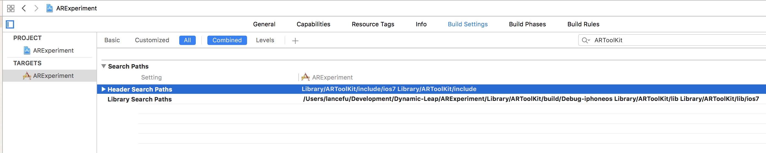This screenshot has width=766, height=153.
Task: Show Customized settings only
Action: tap(152, 40)
